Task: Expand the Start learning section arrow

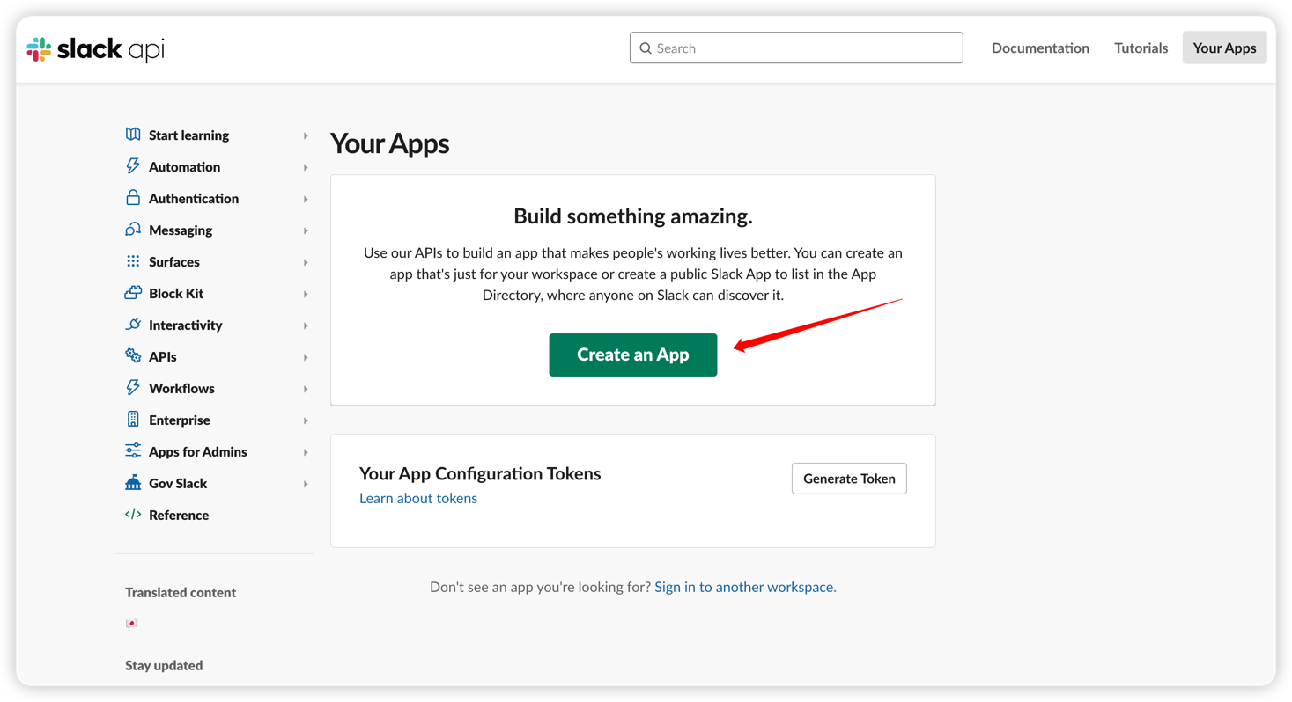Action: [x=306, y=135]
